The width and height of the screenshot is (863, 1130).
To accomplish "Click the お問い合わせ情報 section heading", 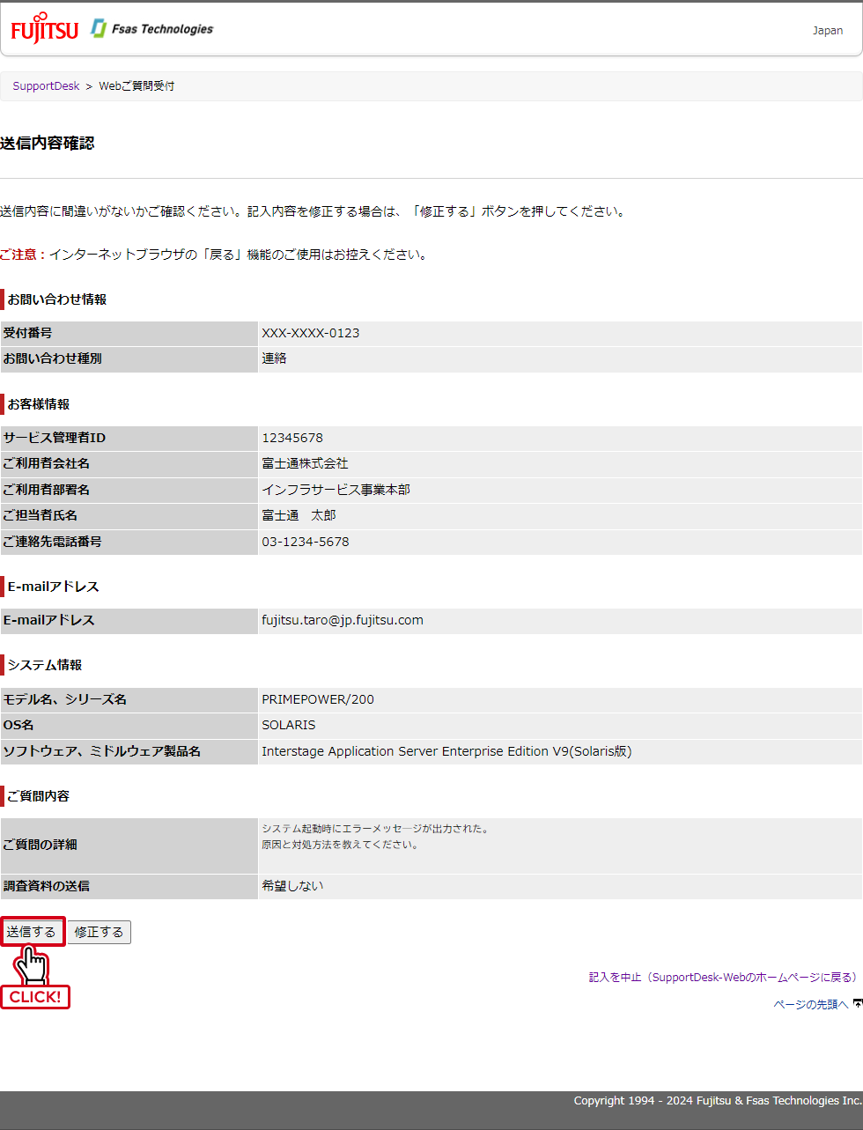I will pyautogui.click(x=56, y=299).
